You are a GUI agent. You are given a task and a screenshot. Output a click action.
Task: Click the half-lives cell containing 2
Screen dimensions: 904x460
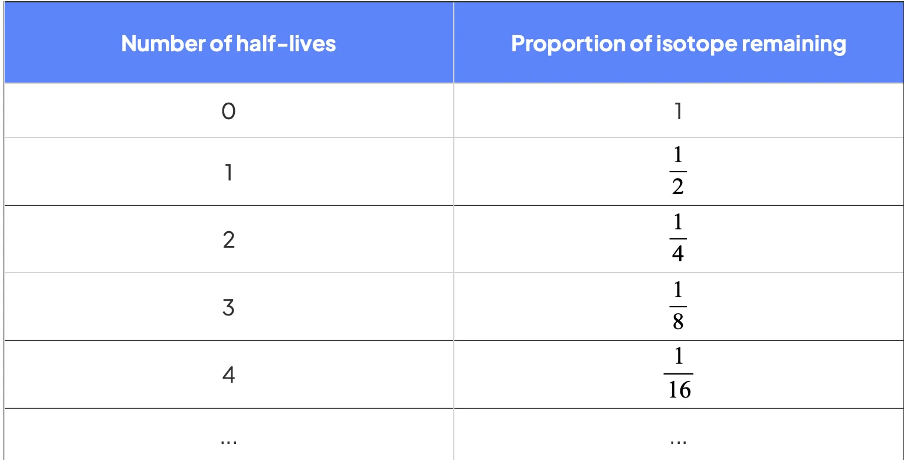[228, 239]
